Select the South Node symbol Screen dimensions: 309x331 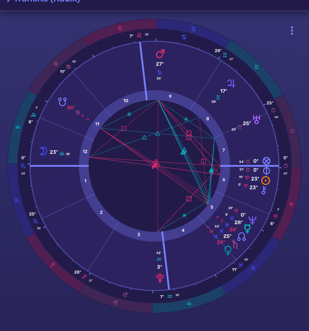(62, 102)
